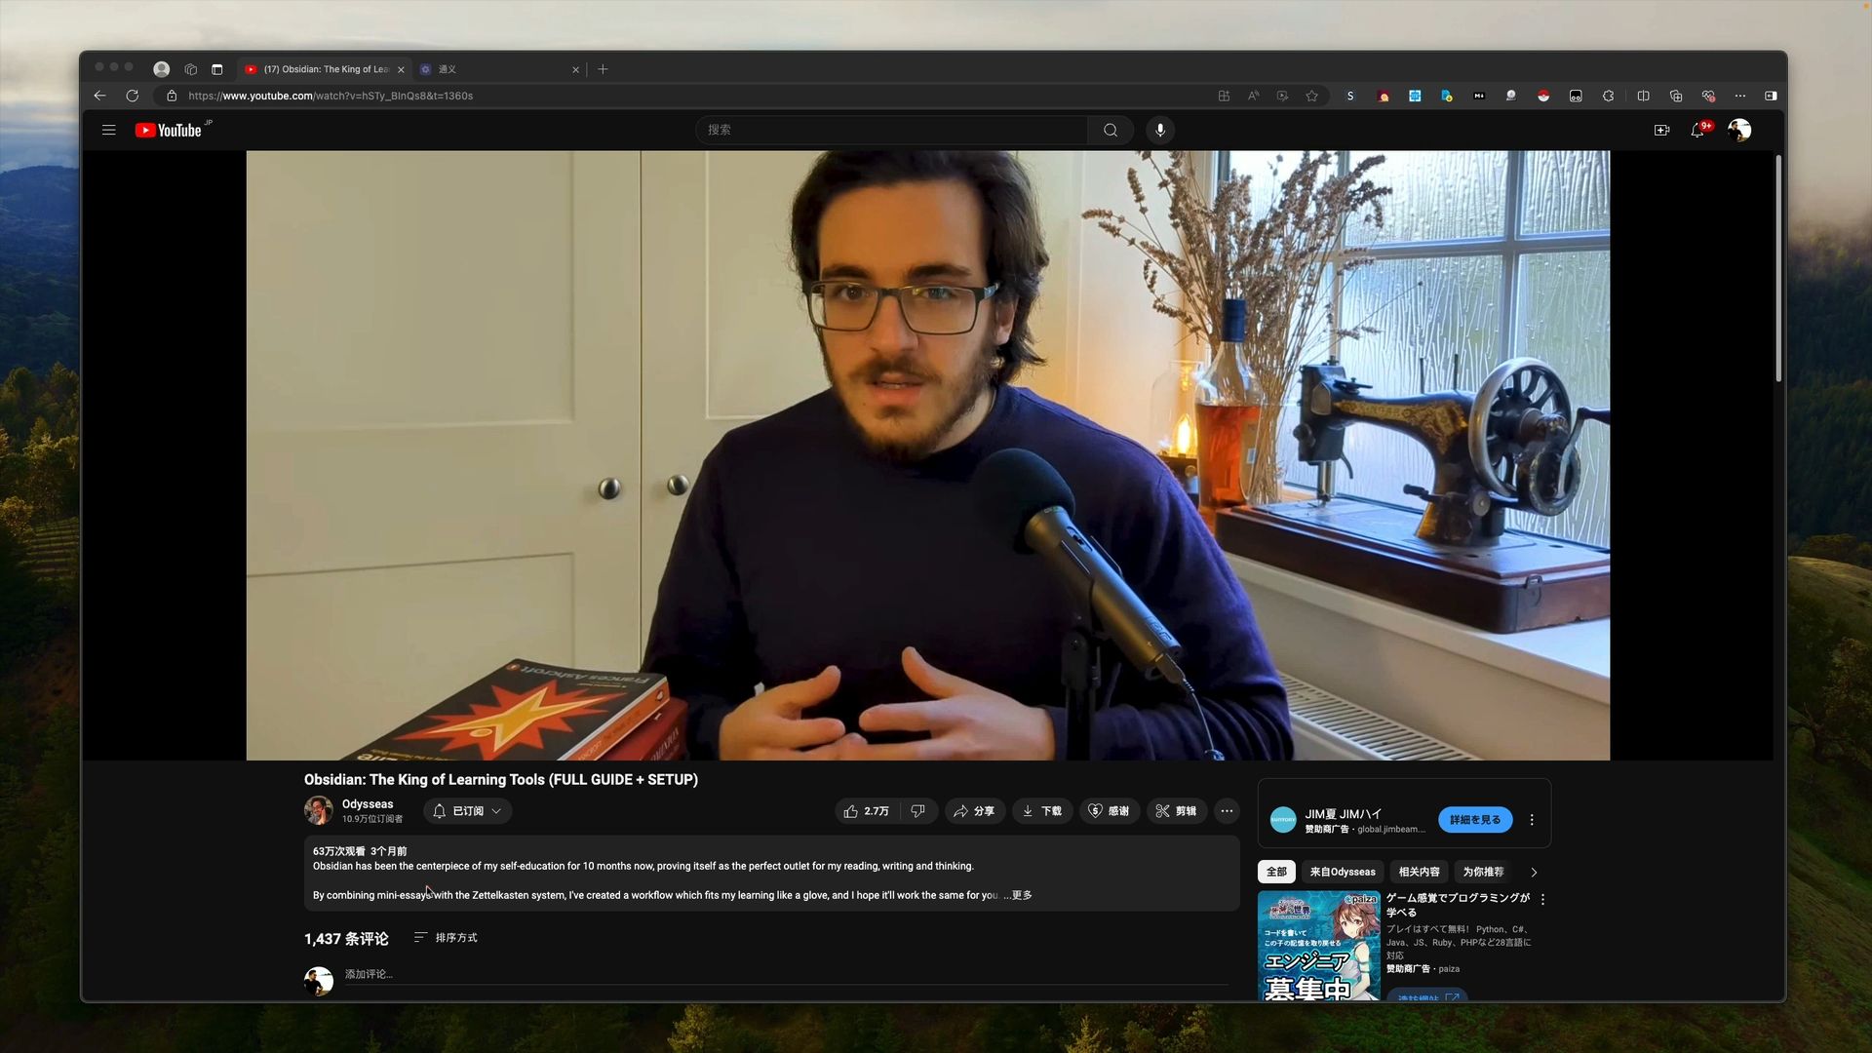Image resolution: width=1872 pixels, height=1053 pixels.
Task: Expand the description with ...更多
Action: pyautogui.click(x=1018, y=895)
